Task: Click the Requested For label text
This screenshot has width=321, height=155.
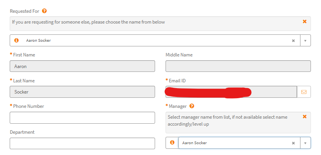Action: [24, 11]
